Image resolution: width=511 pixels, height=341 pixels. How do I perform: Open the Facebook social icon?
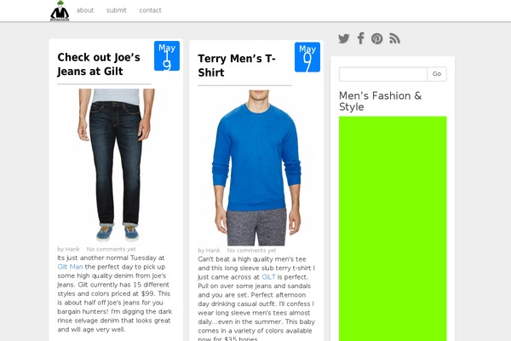click(360, 38)
